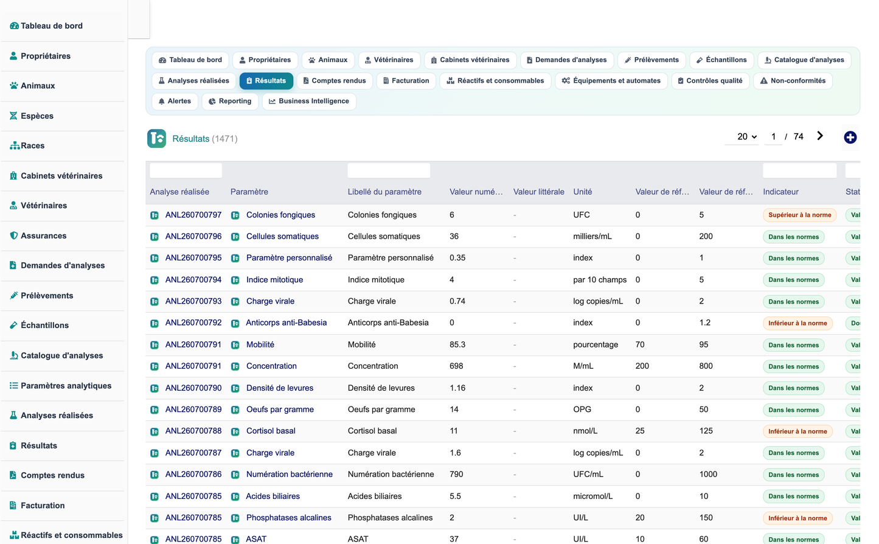Open Acides biliaires parameter link

point(273,497)
